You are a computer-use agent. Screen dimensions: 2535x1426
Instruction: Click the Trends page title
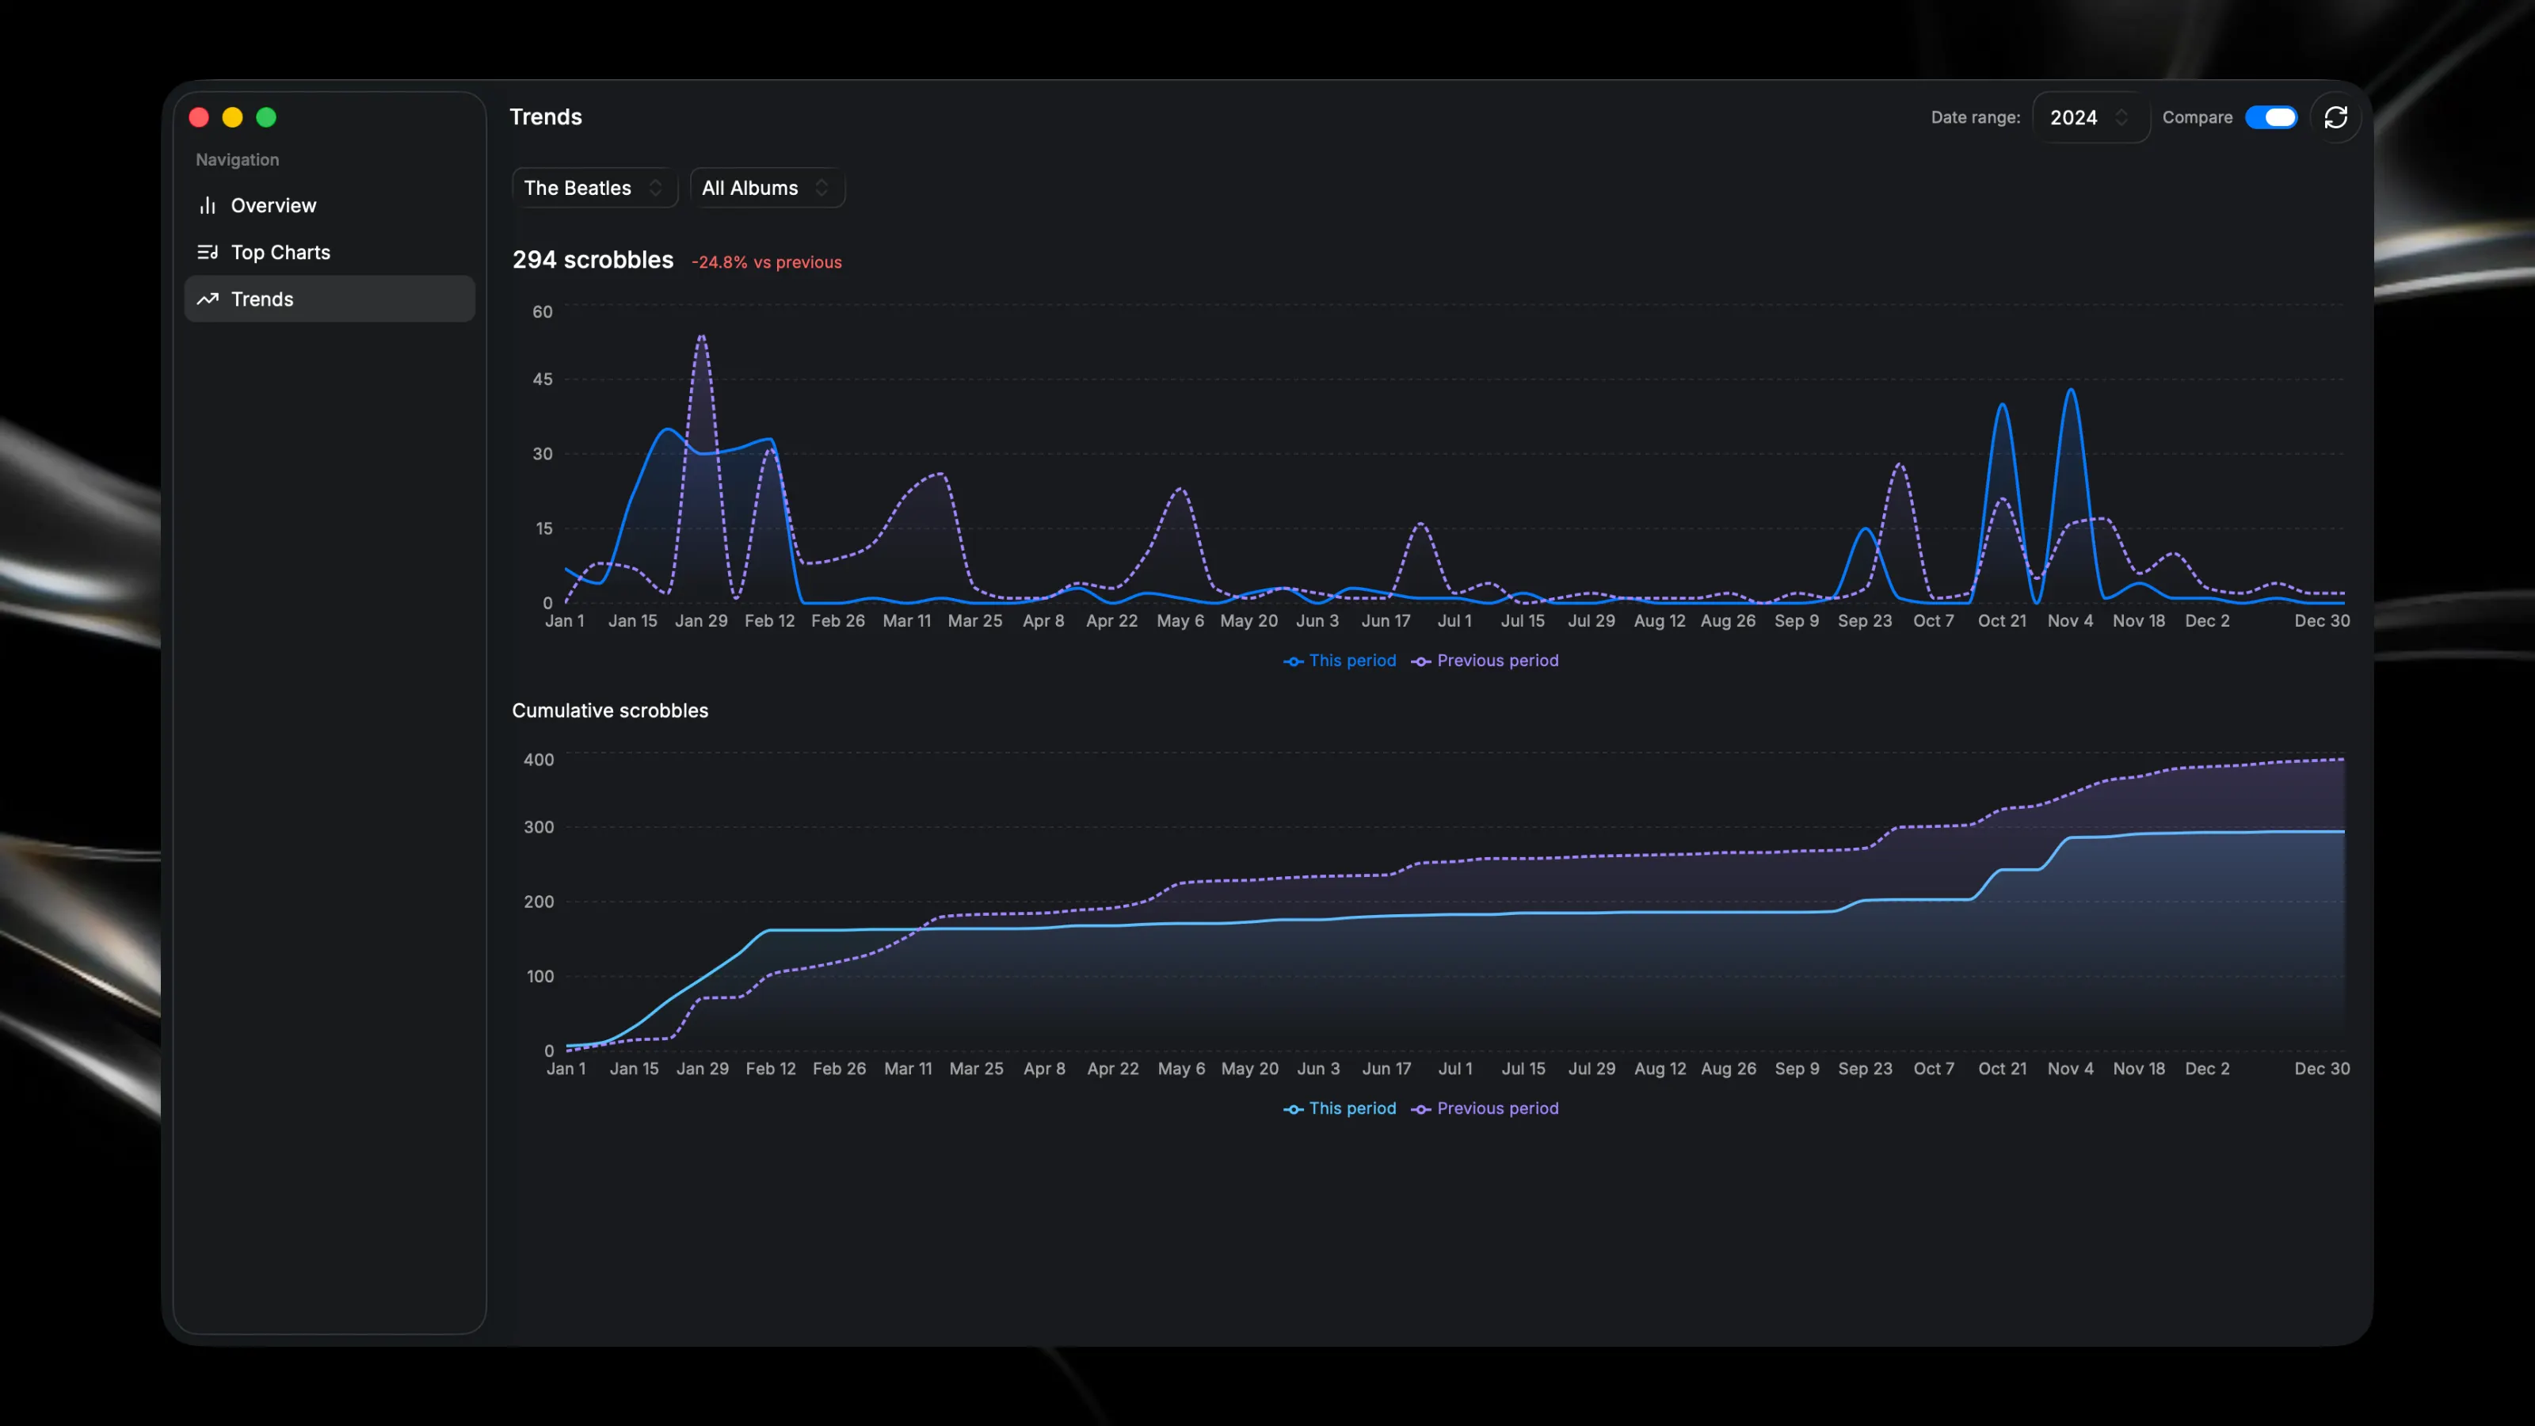545,117
